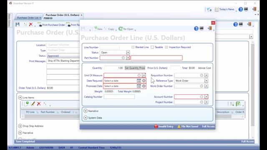The image size is (267, 150).
Task: Clear the Date Required field
Action: pos(144,80)
